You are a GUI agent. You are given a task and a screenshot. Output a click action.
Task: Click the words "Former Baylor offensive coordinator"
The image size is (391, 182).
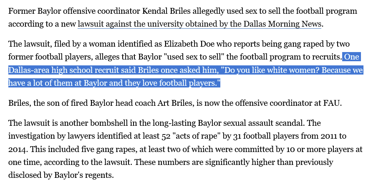click(69, 11)
